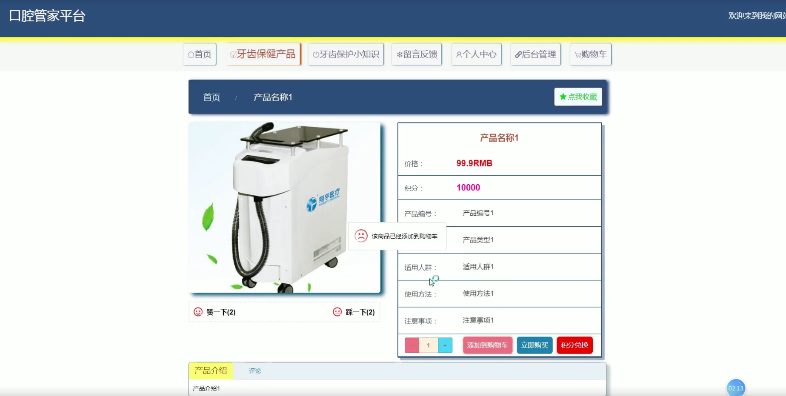The image size is (786, 396).
Task: Go to 留言反馈 page
Action: pos(417,54)
